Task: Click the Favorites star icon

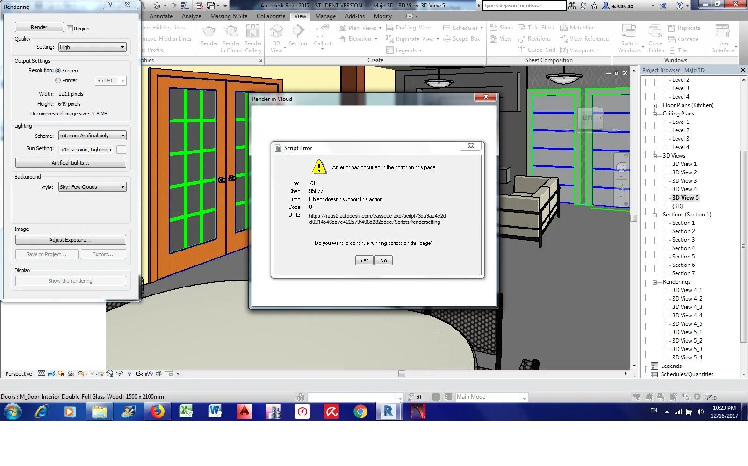Action: click(x=594, y=6)
